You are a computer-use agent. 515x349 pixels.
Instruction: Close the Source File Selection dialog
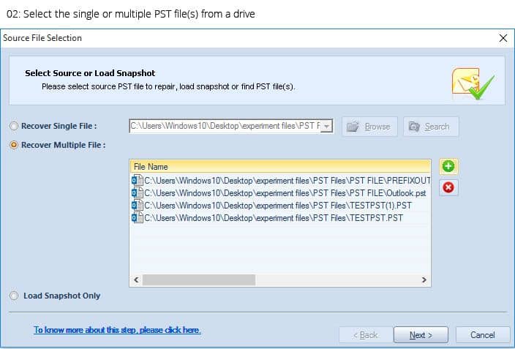(x=503, y=38)
